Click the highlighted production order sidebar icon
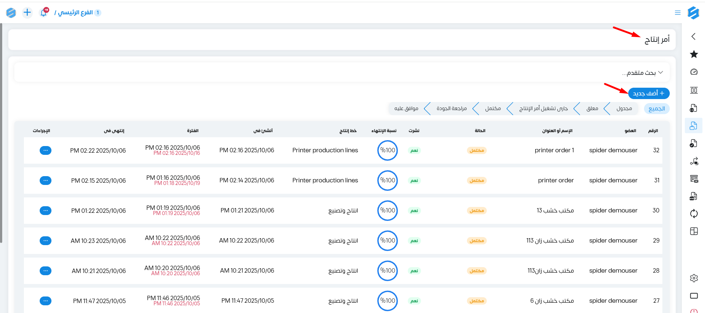705x313 pixels. pos(693,126)
